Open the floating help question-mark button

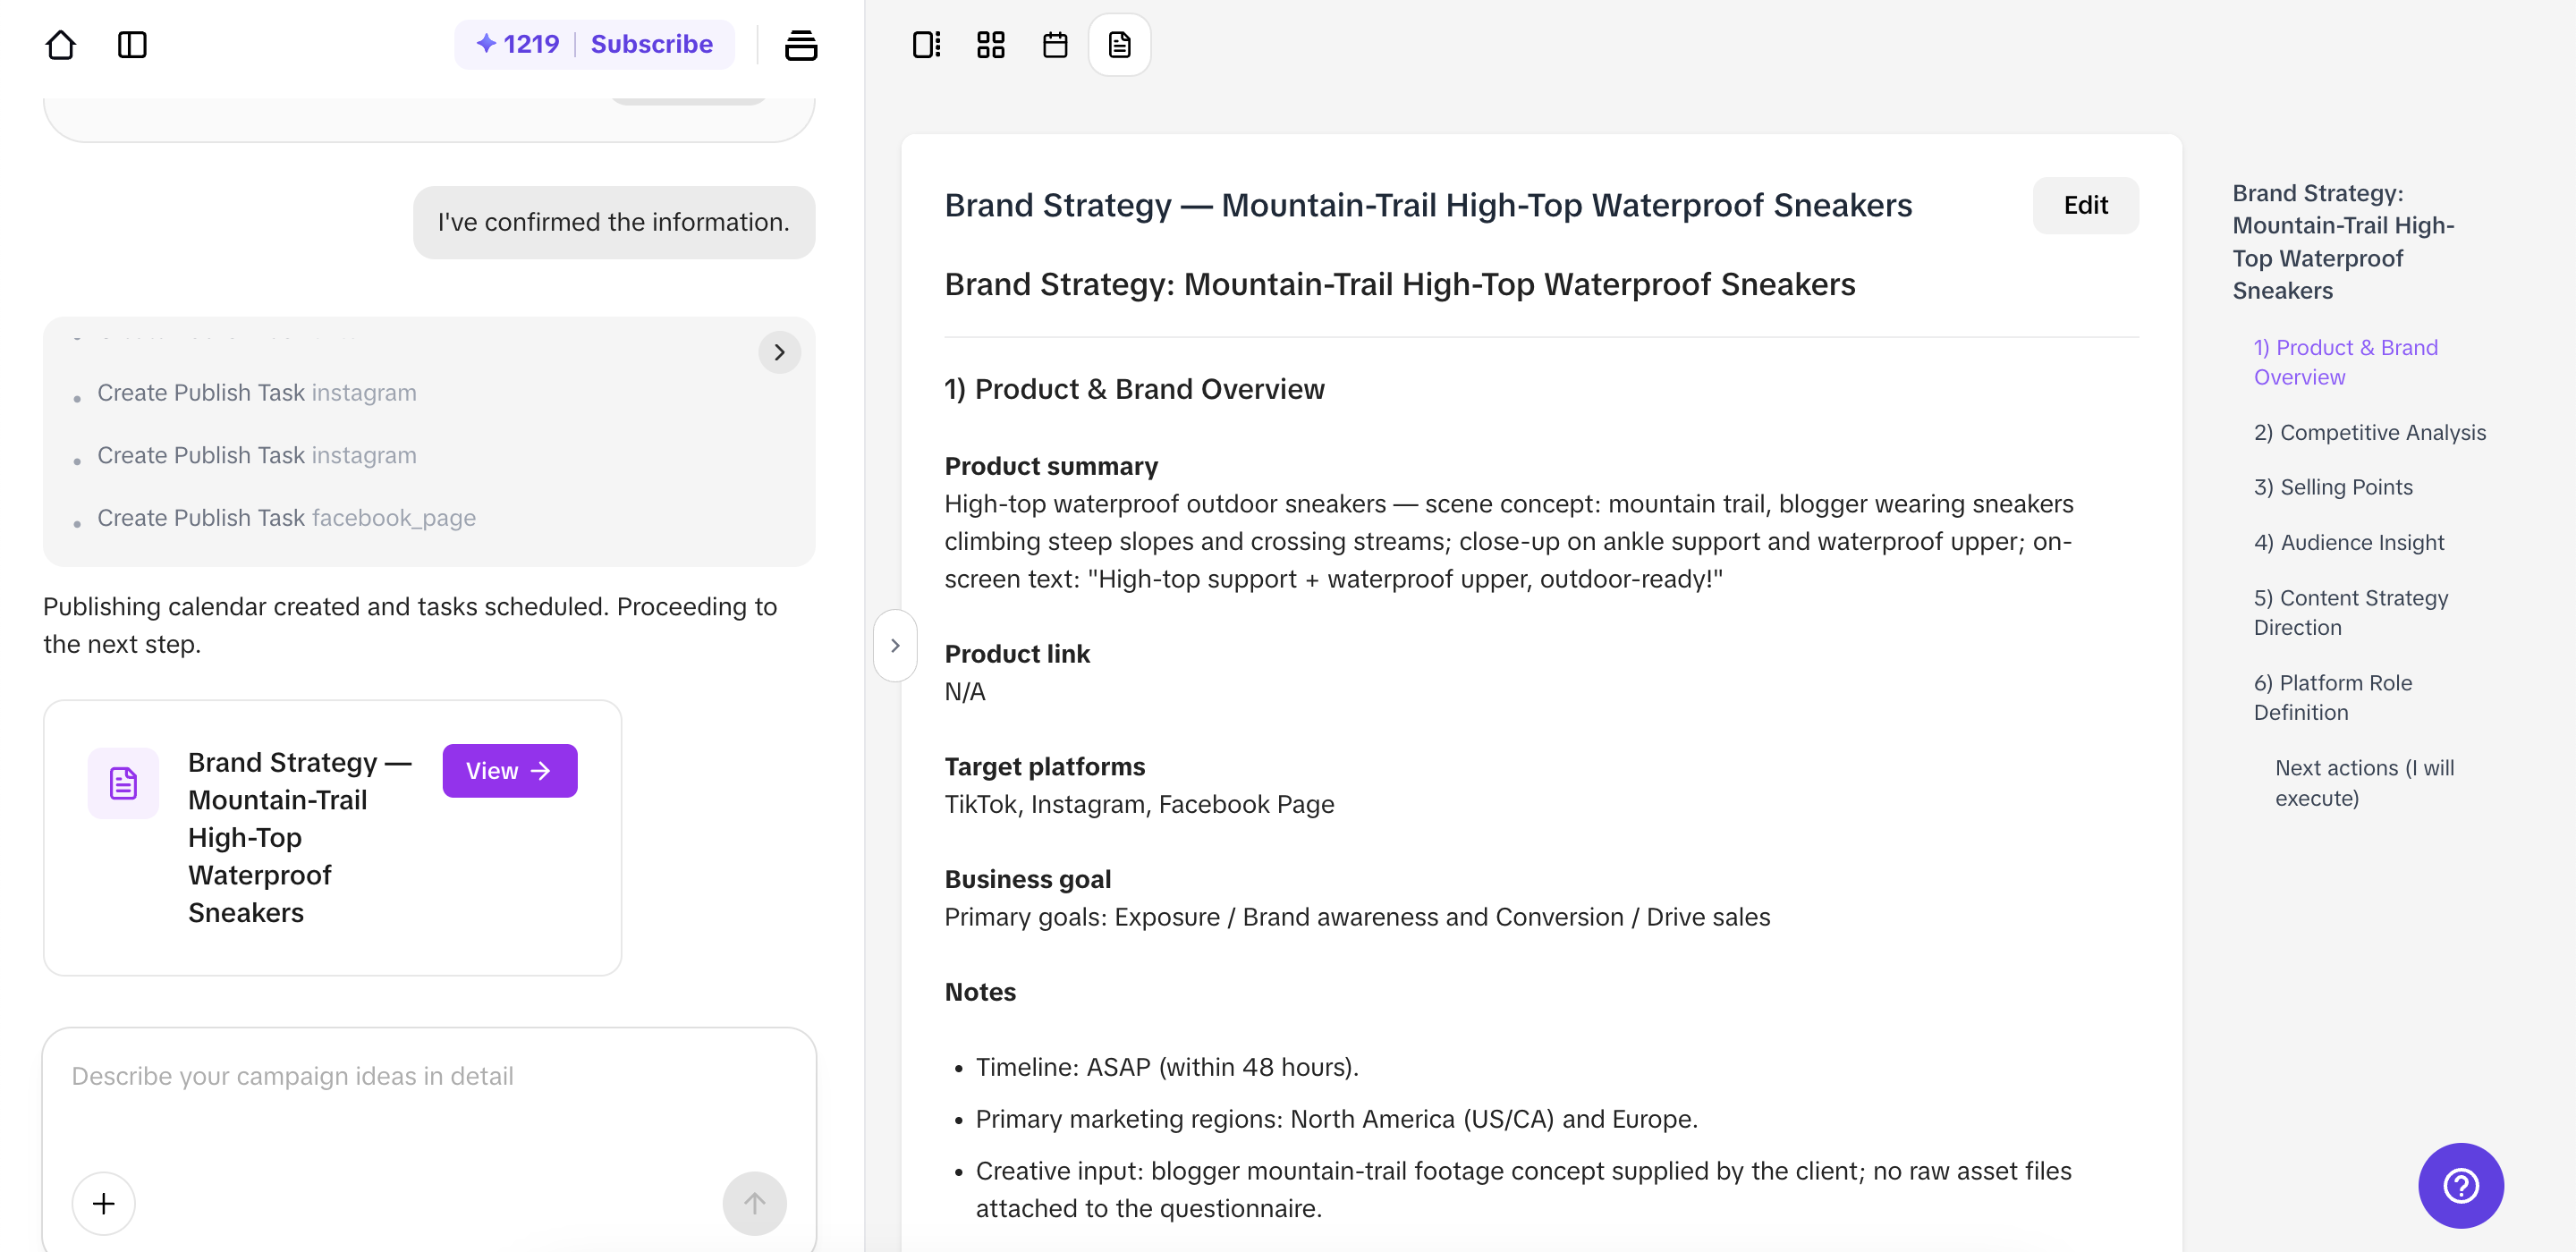pyautogui.click(x=2461, y=1186)
